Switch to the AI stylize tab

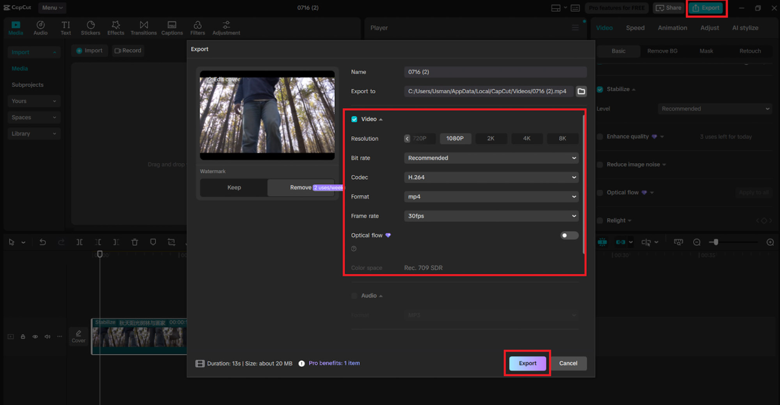coord(745,28)
